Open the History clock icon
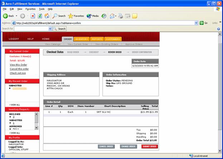 point(104,16)
